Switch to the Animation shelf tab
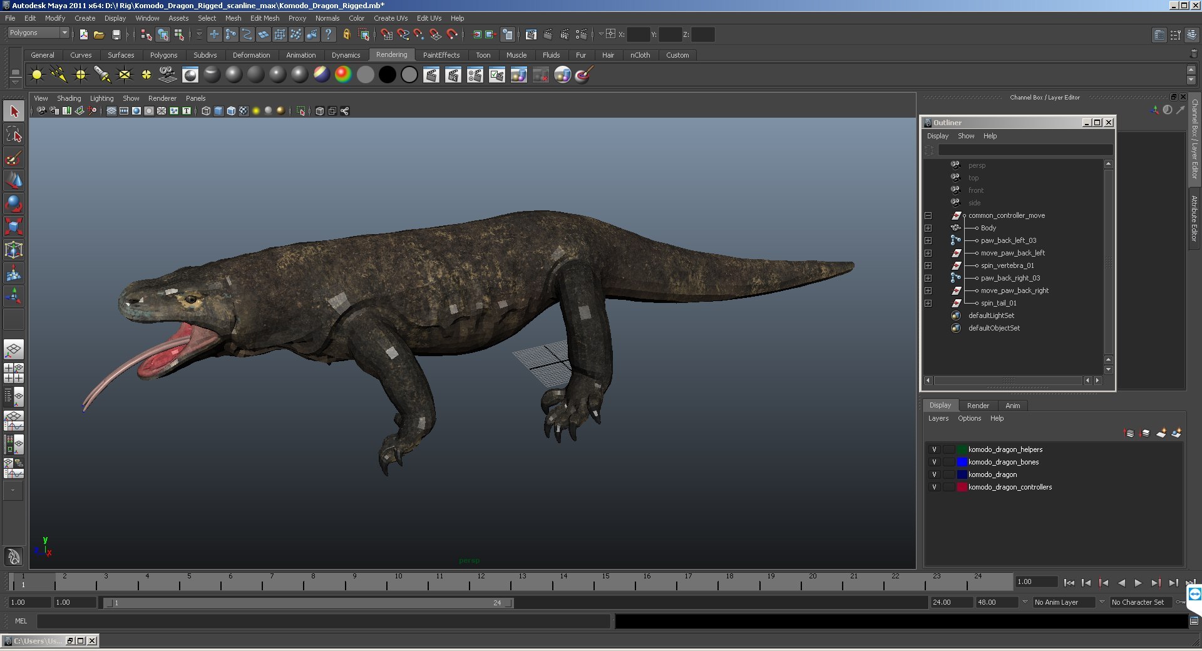The height and width of the screenshot is (651, 1202). pyautogui.click(x=300, y=55)
